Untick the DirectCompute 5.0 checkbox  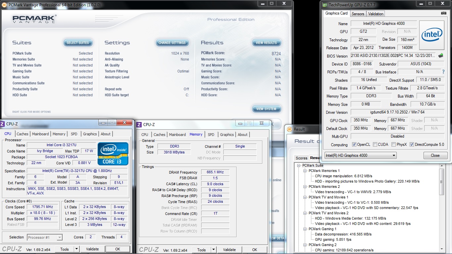412,145
